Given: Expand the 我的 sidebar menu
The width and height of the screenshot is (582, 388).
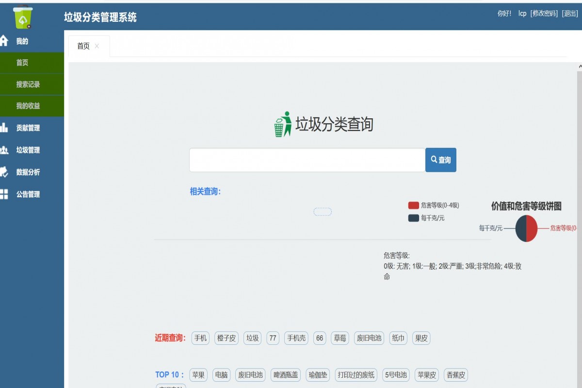Looking at the screenshot, I should click(x=23, y=41).
